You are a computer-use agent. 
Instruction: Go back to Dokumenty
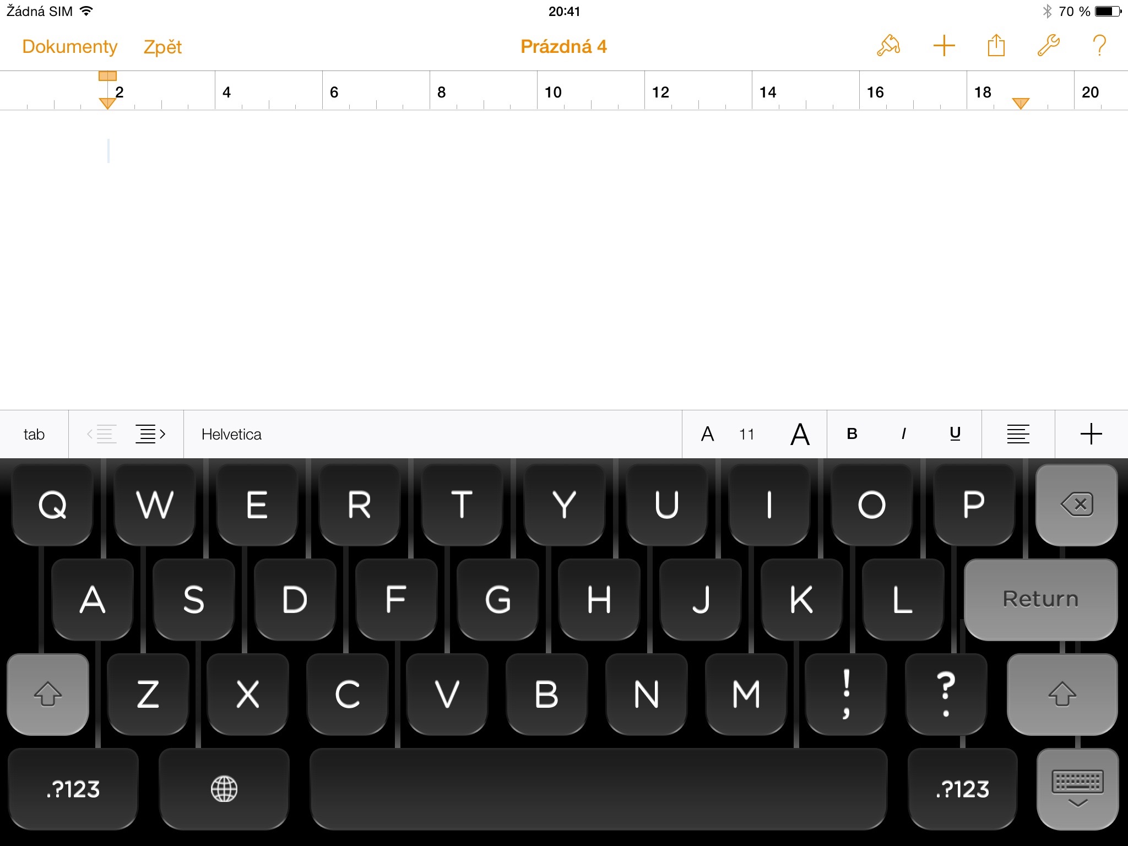[70, 47]
